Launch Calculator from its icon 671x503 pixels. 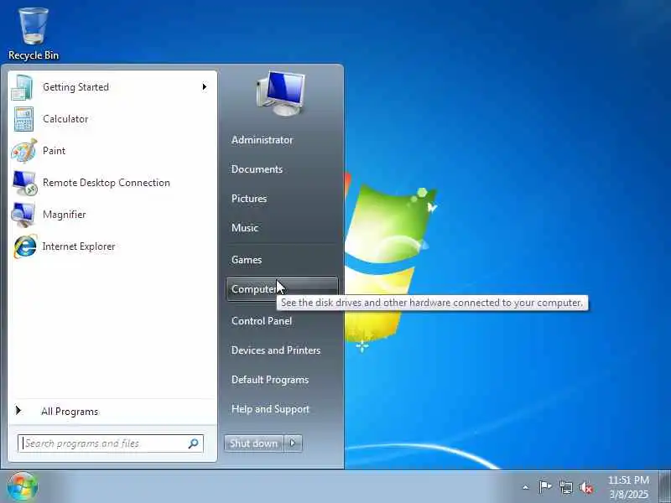point(23,119)
